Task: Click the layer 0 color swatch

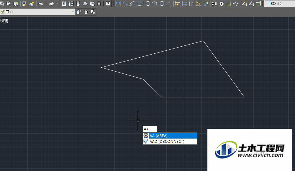Action: point(7,12)
